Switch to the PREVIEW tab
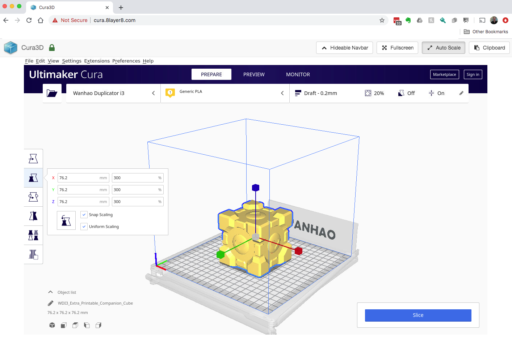The width and height of the screenshot is (512, 344). click(x=253, y=74)
